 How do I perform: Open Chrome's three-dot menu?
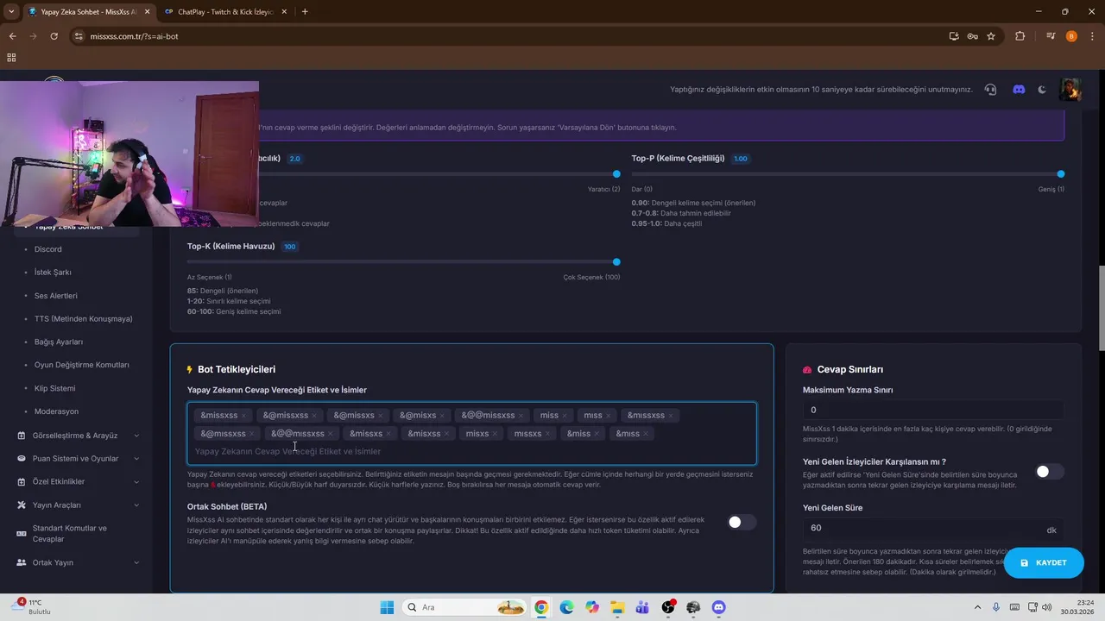pyautogui.click(x=1092, y=36)
